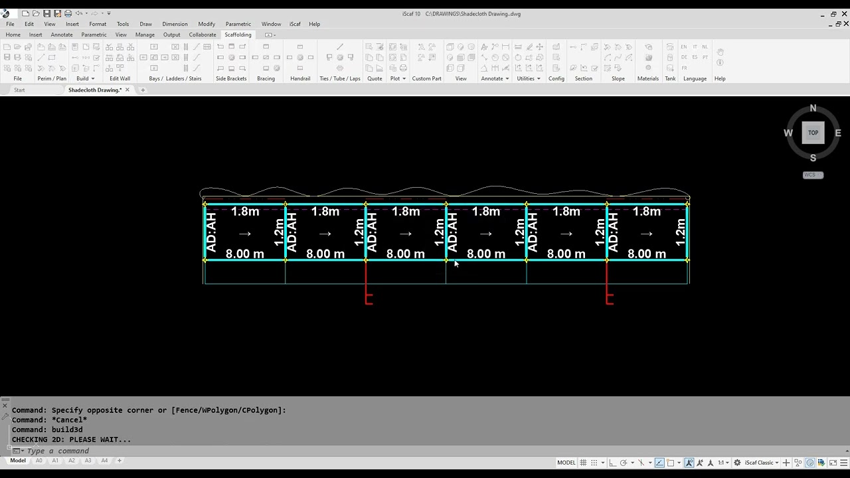
Task: Click the ribbon display options toggle button
Action: coord(269,35)
